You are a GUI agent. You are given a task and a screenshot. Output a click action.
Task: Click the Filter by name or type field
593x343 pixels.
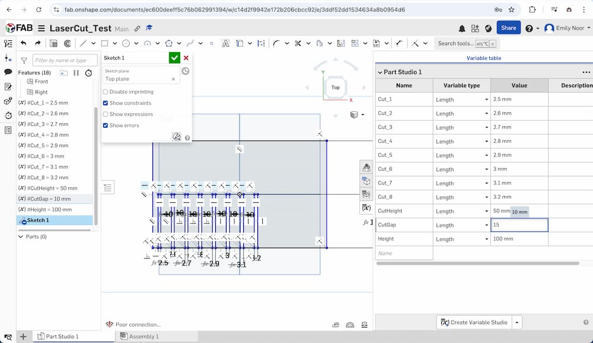tap(65, 60)
